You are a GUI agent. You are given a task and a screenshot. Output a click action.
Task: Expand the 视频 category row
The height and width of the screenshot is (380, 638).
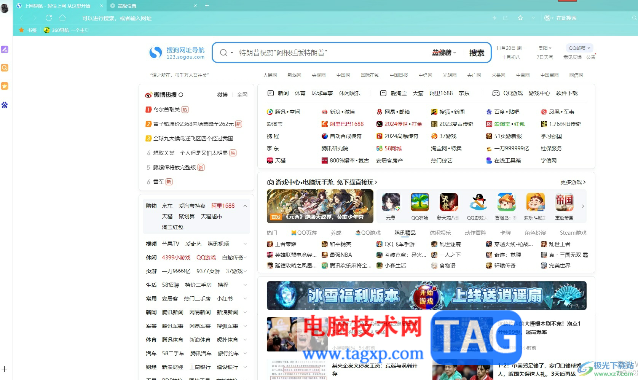(x=245, y=244)
